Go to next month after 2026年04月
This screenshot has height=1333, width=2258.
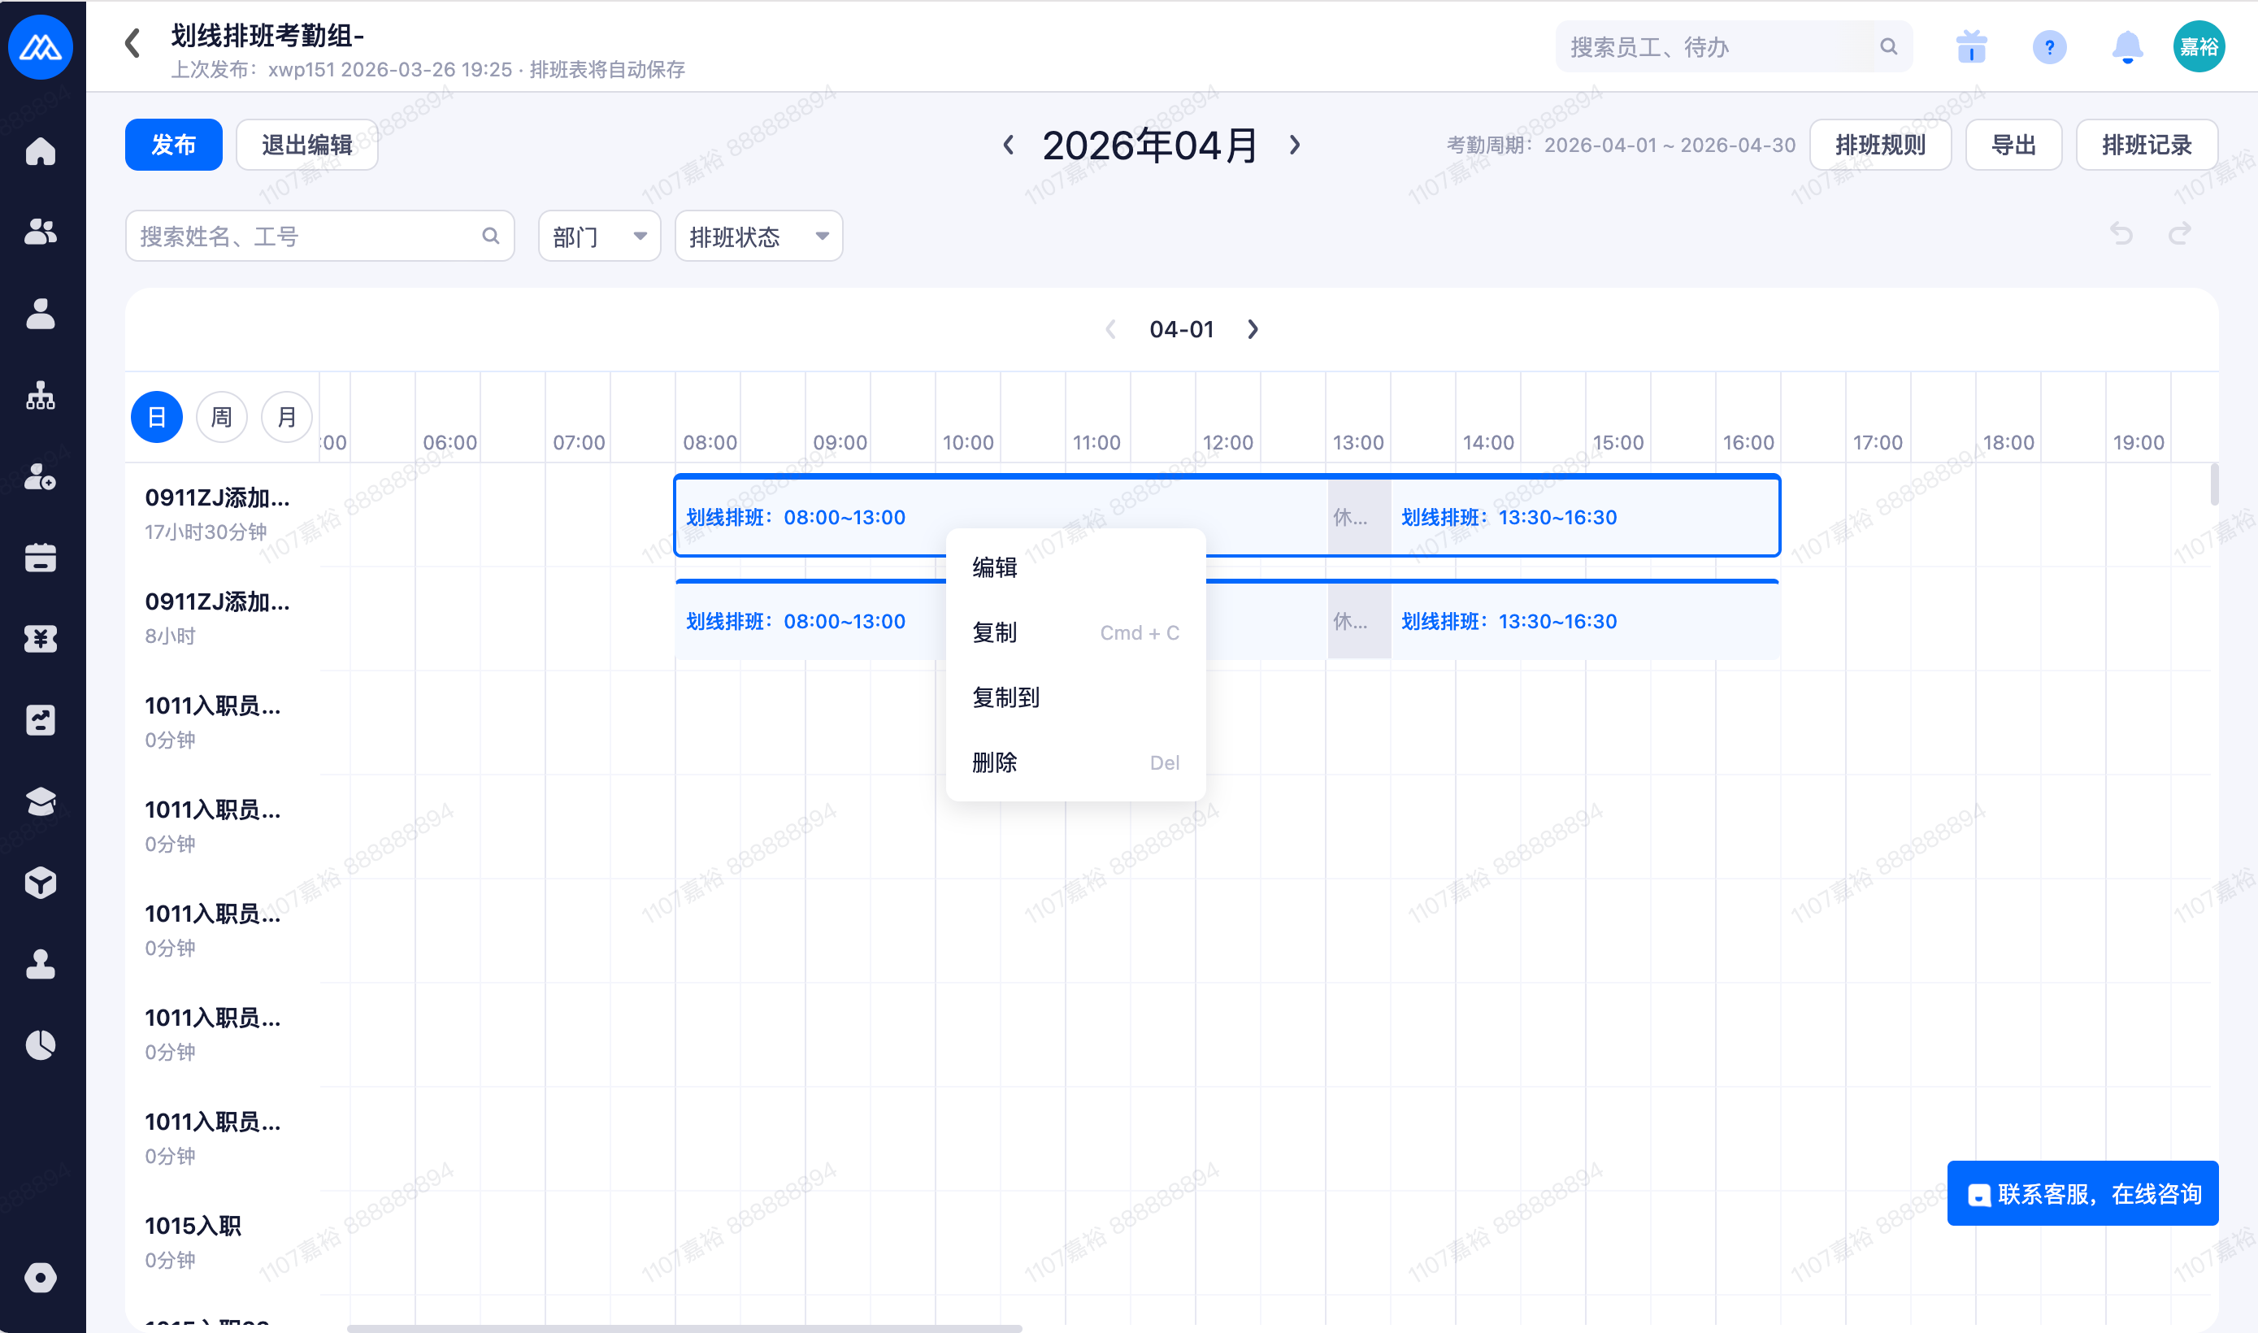[x=1294, y=145]
